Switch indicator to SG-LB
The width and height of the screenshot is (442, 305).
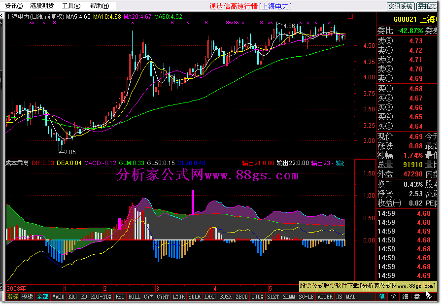[x=306, y=297]
